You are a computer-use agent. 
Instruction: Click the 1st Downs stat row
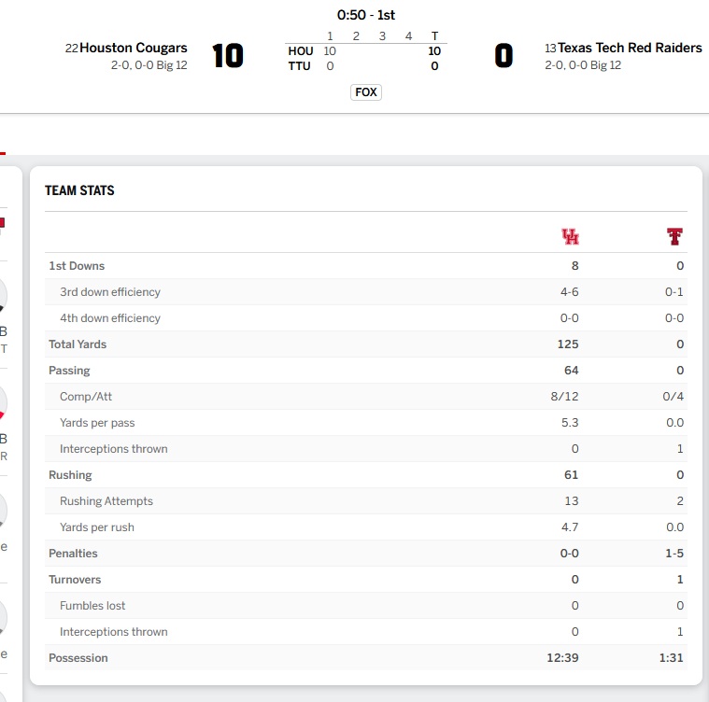[366, 266]
